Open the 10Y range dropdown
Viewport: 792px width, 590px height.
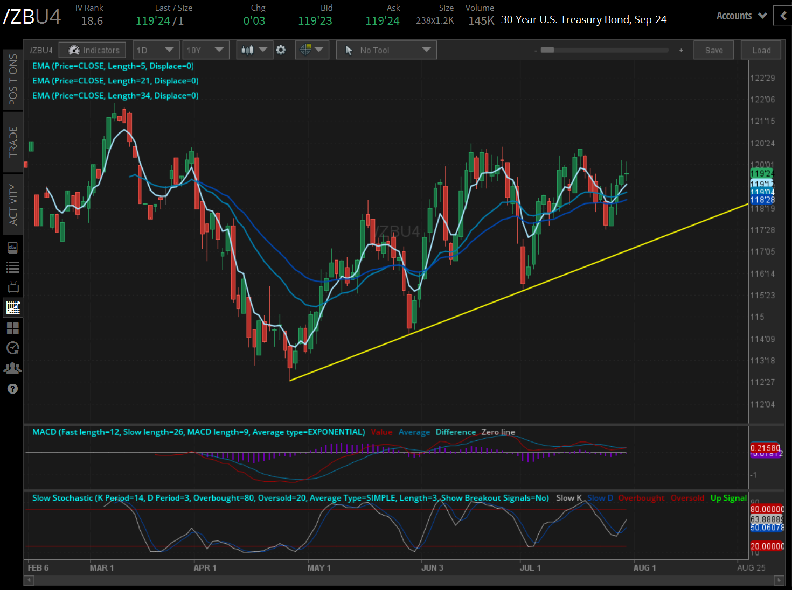click(x=206, y=50)
